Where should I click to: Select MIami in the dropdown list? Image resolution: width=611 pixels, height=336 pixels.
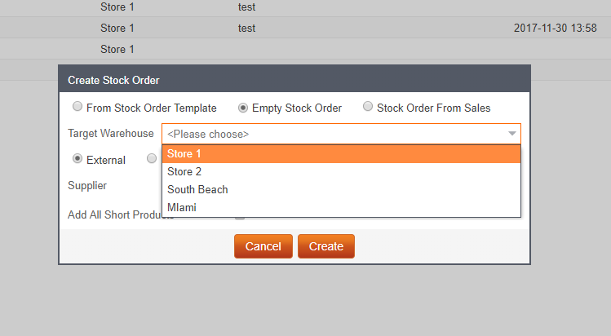pos(341,207)
